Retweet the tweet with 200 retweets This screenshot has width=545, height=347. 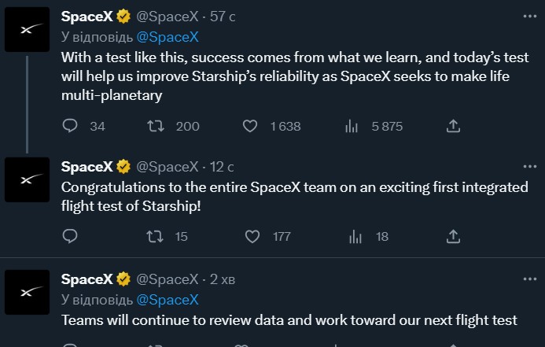pos(156,126)
